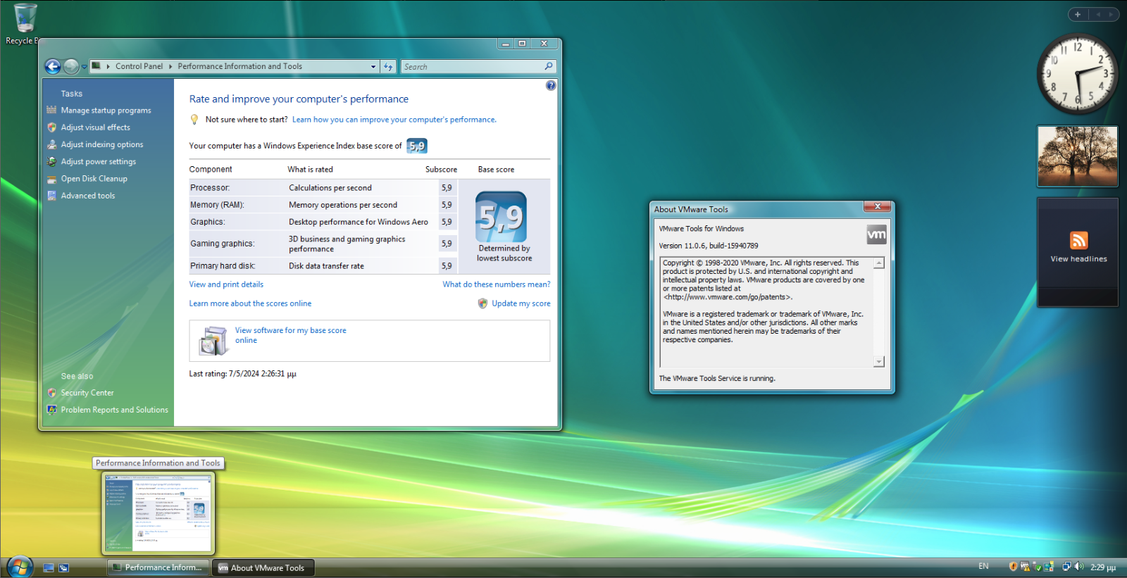Click the lightbulb tip icon
Viewport: 1127px width, 578px height.
point(194,120)
